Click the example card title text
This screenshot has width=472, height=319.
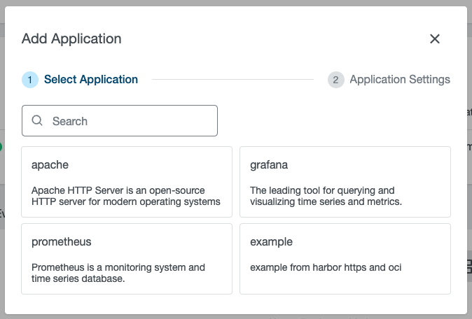pos(271,242)
